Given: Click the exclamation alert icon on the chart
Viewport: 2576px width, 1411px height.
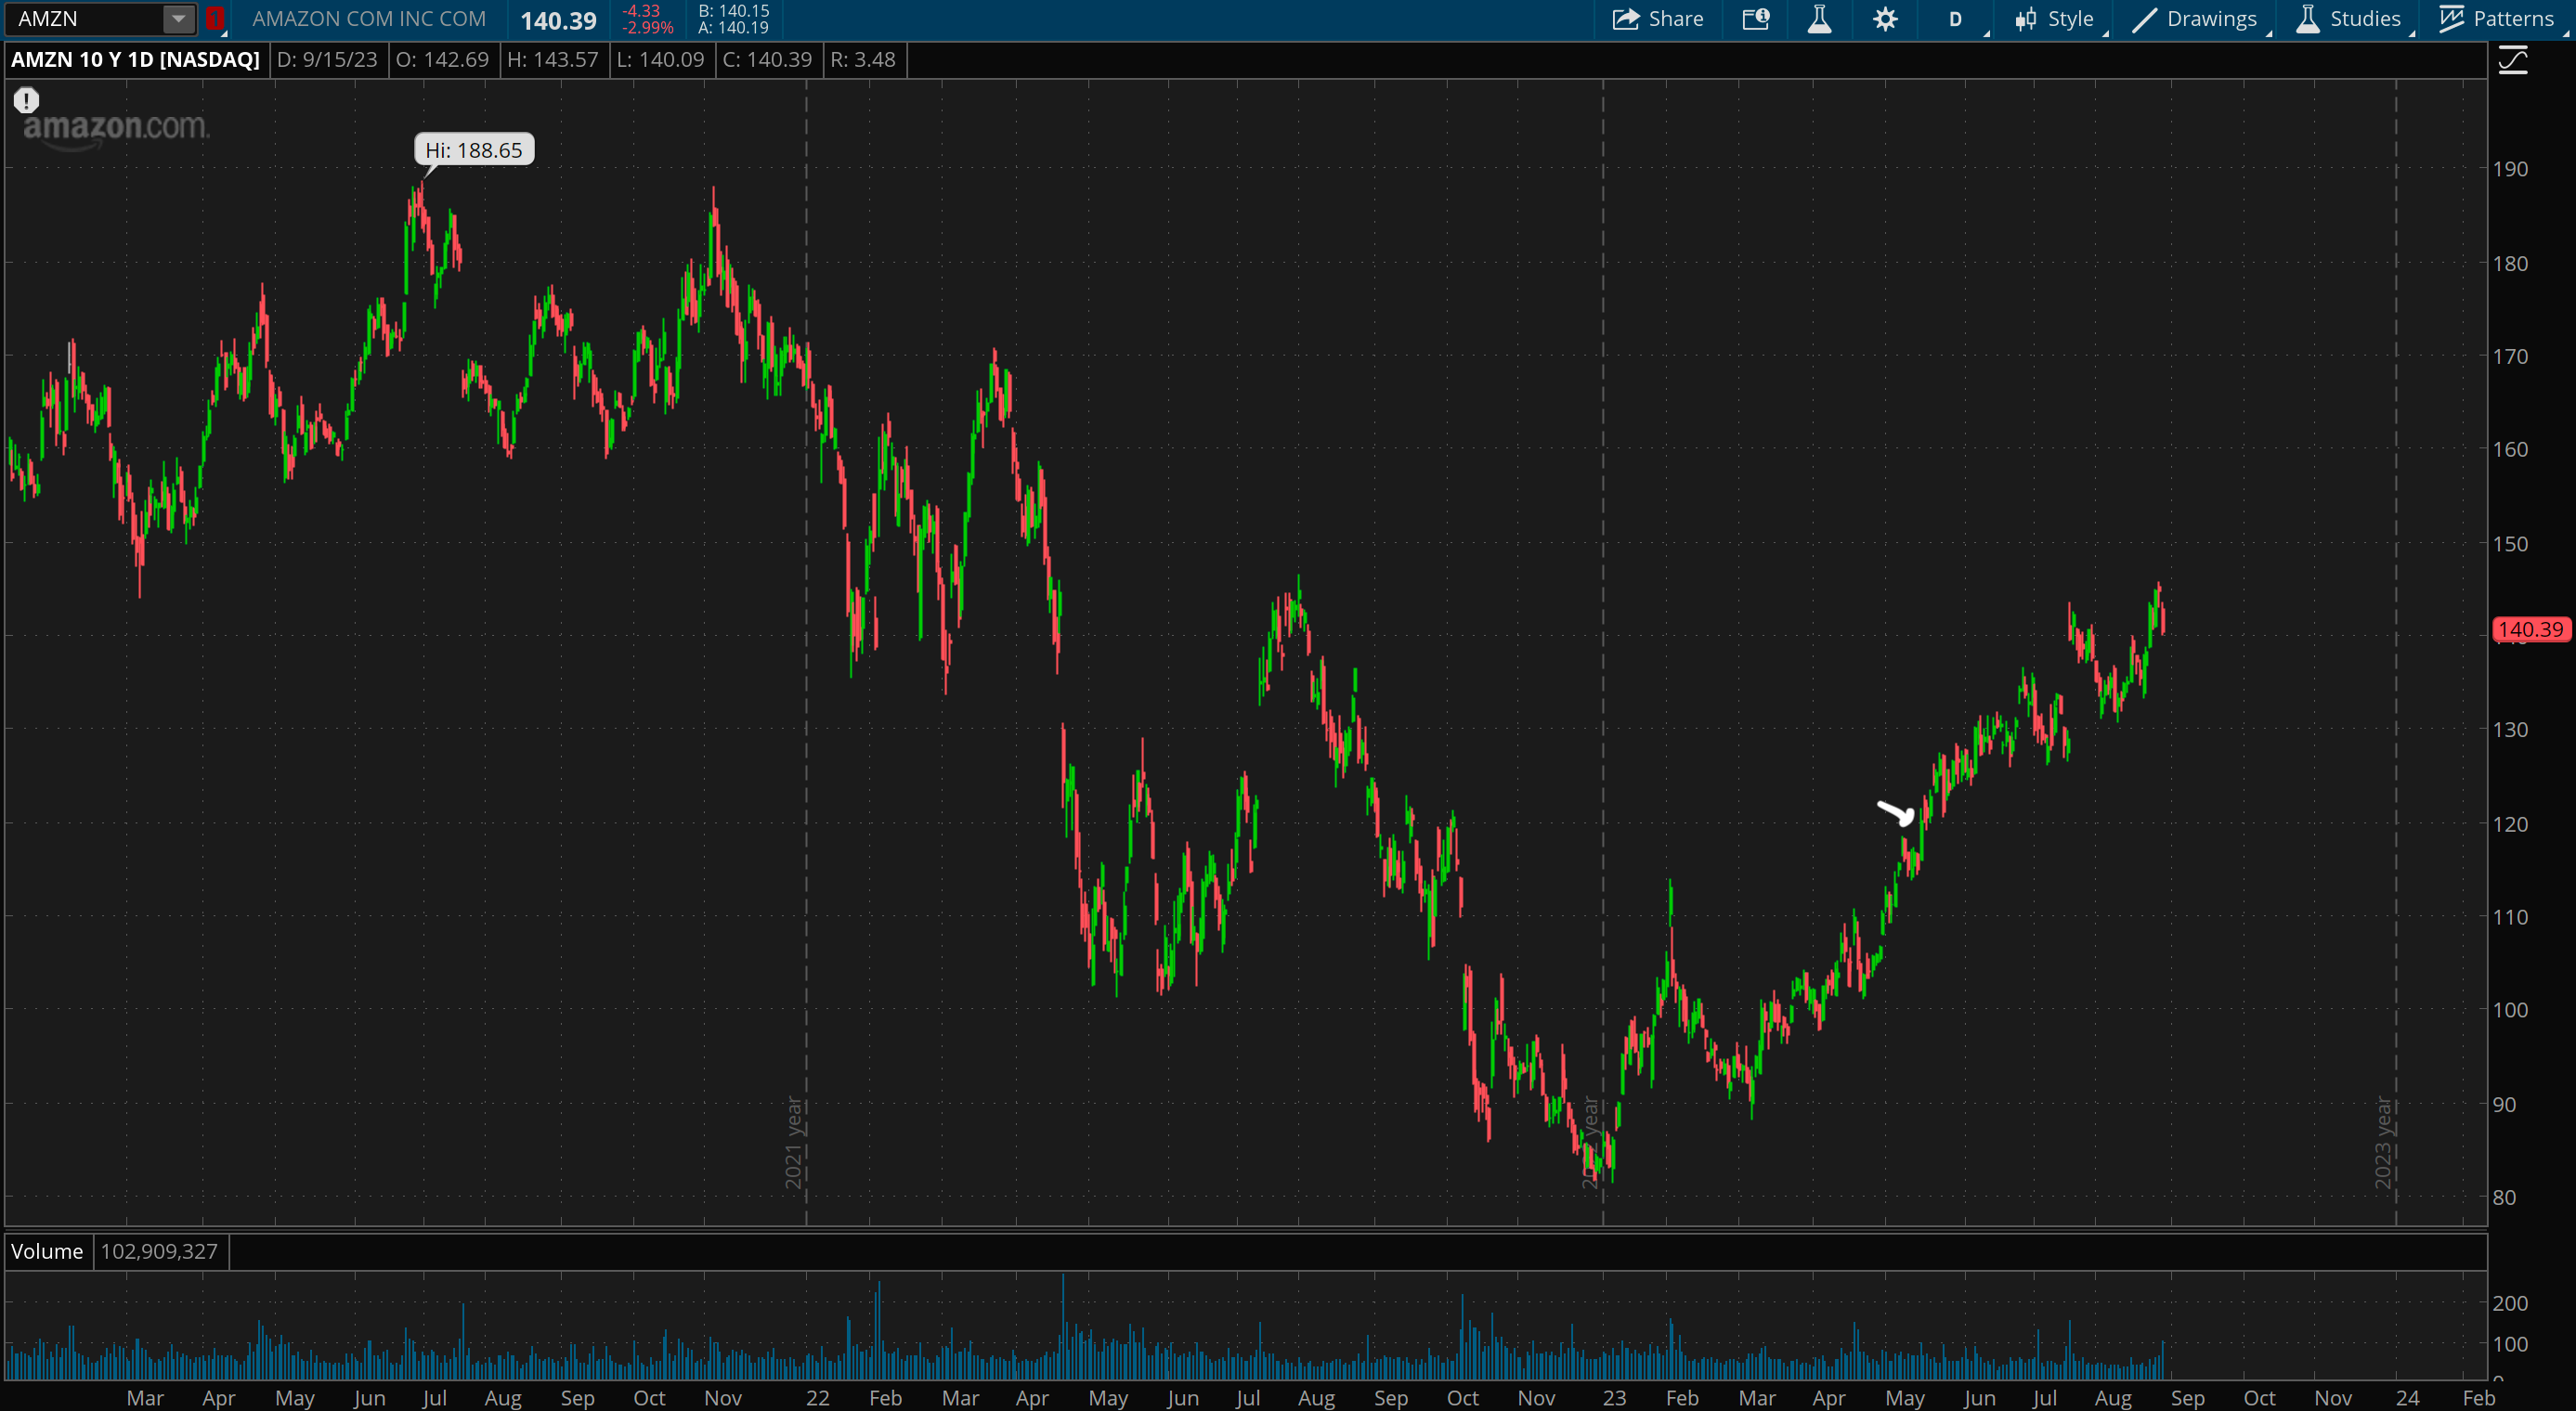Looking at the screenshot, I should [26, 100].
